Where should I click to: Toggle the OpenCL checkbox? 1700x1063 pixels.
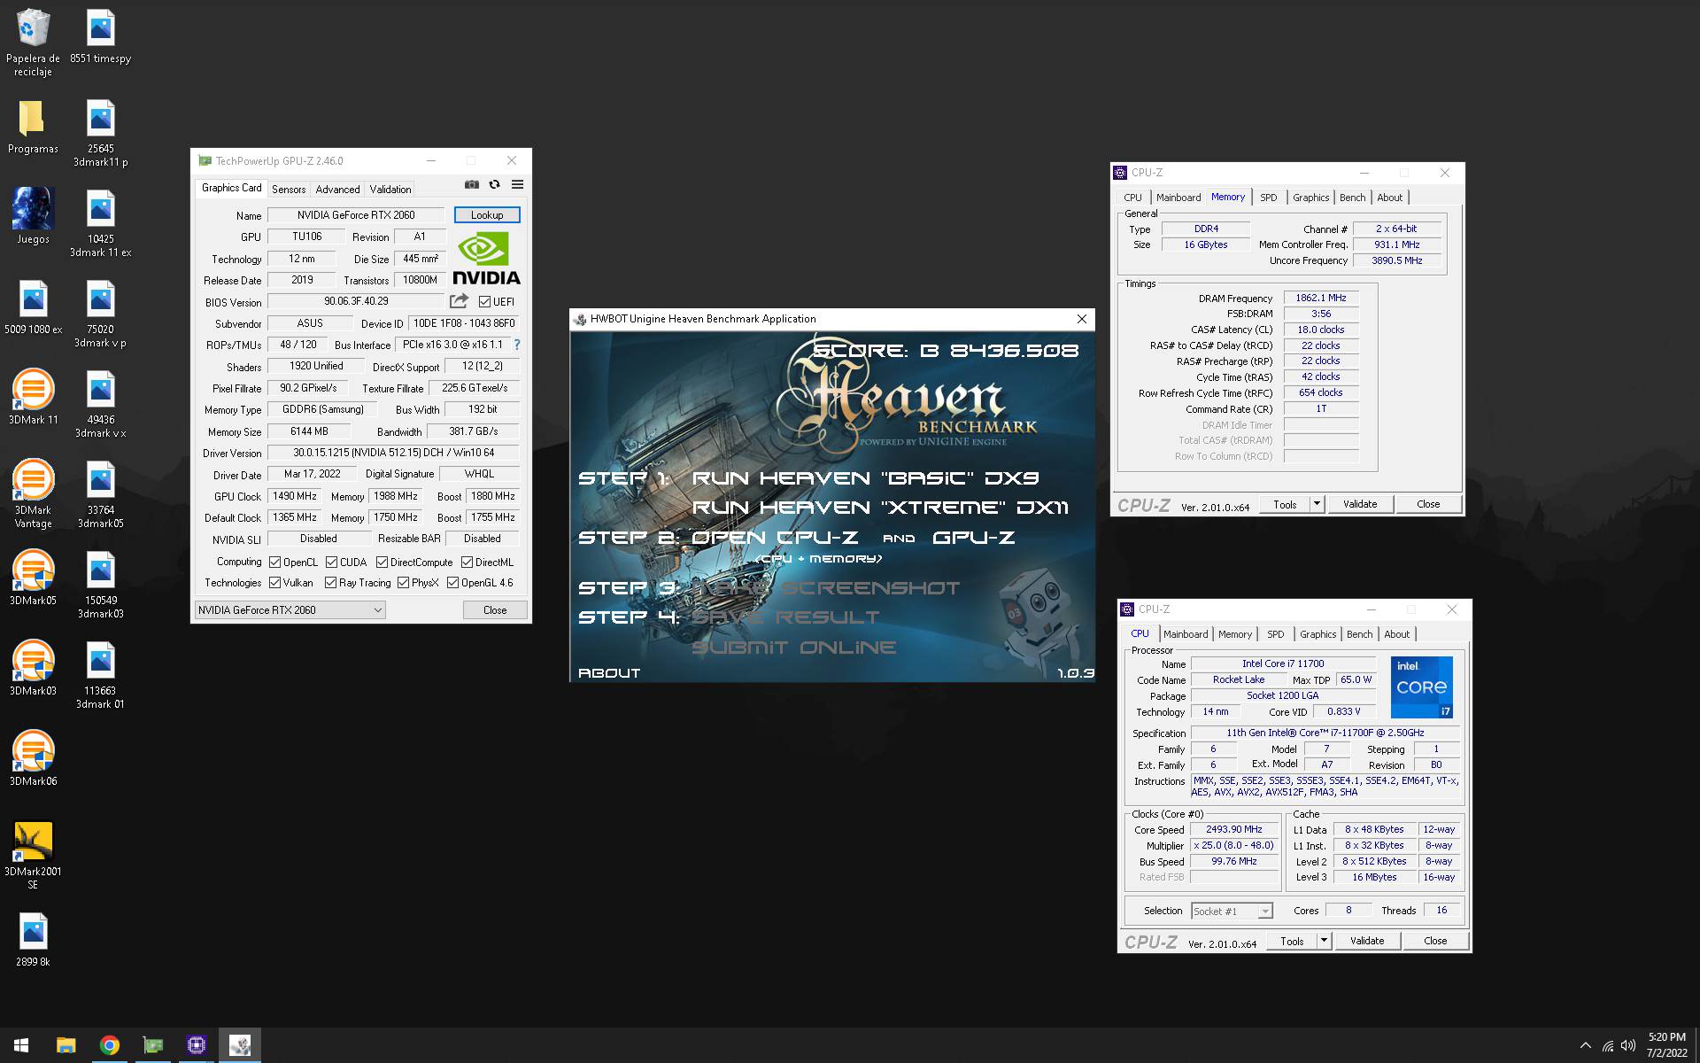point(275,562)
